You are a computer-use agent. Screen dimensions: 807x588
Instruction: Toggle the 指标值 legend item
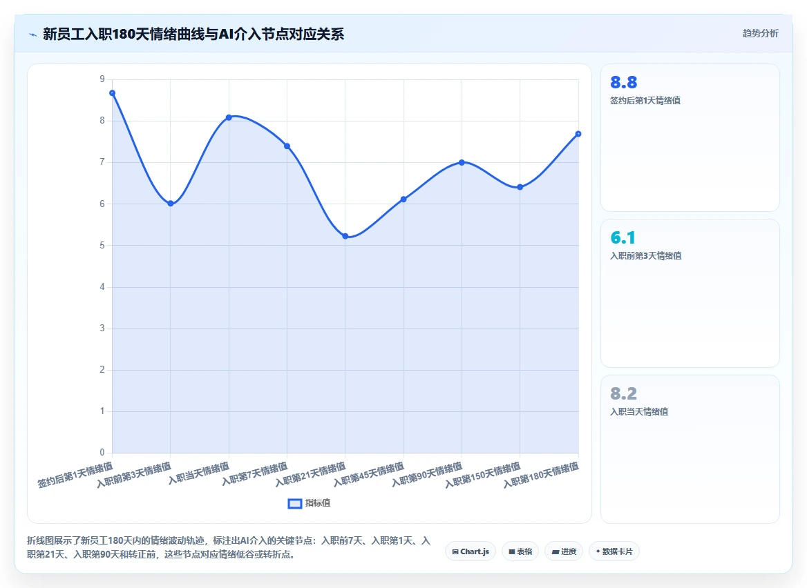coord(309,503)
